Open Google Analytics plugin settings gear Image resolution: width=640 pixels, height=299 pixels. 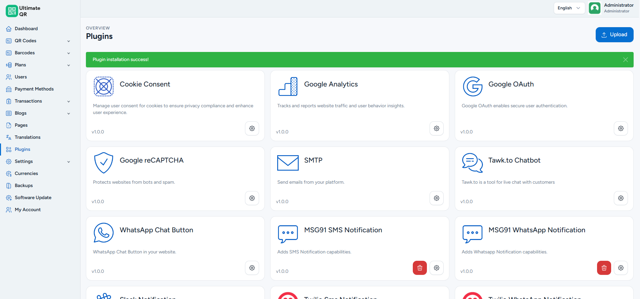click(x=437, y=128)
